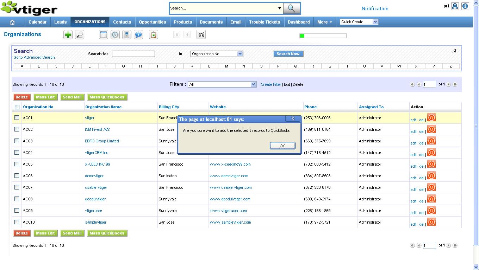Open the Filters All dropdown
Image resolution: width=479 pixels, height=270 pixels.
click(222, 84)
